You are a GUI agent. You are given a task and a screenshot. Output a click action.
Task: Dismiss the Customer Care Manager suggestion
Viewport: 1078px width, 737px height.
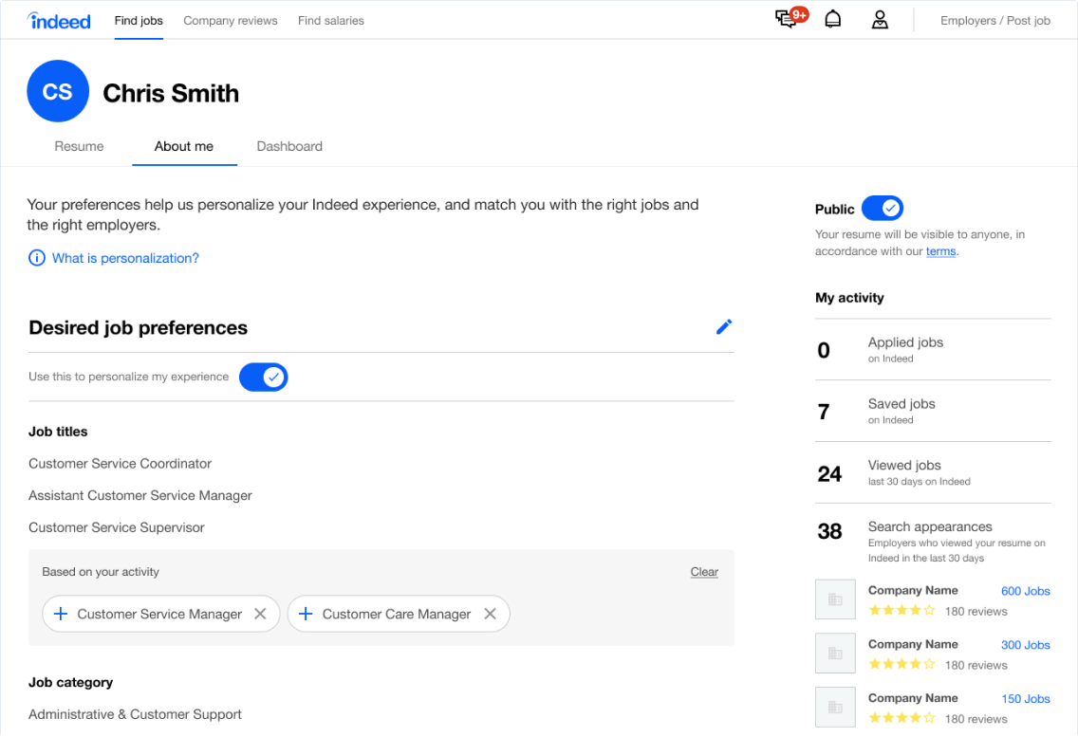pos(490,614)
